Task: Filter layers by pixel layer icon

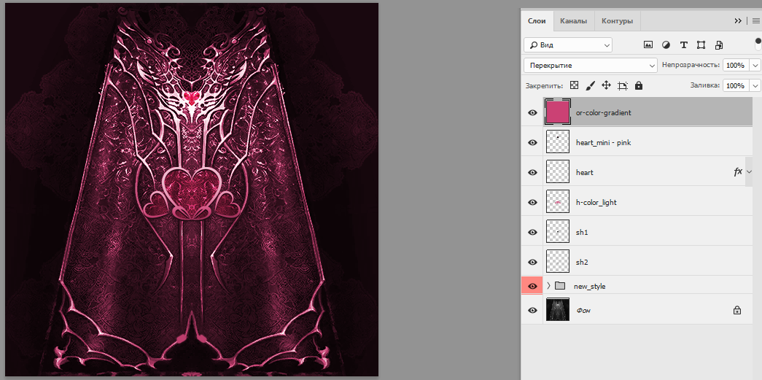Action: [648, 45]
